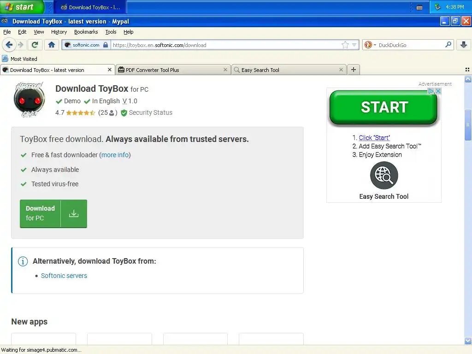This screenshot has width=472, height=354.
Task: Open the History menu
Action: click(59, 32)
